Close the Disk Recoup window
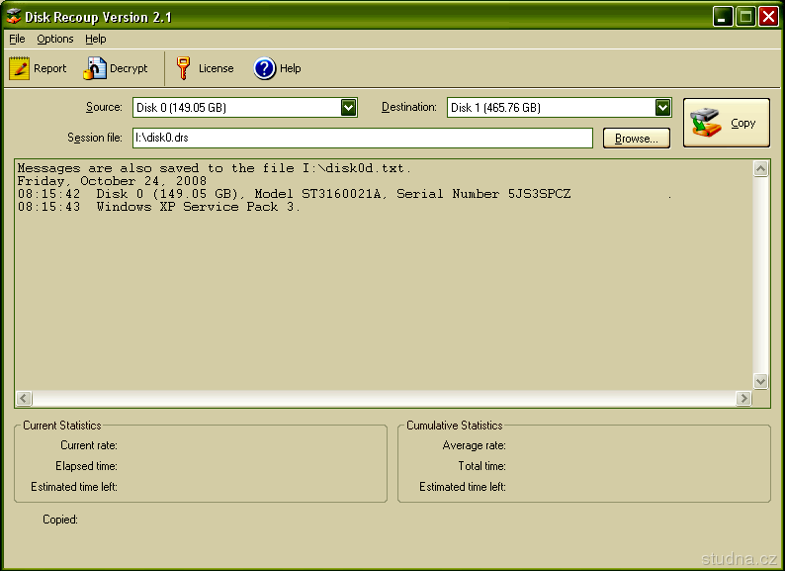This screenshot has width=785, height=571. (768, 16)
